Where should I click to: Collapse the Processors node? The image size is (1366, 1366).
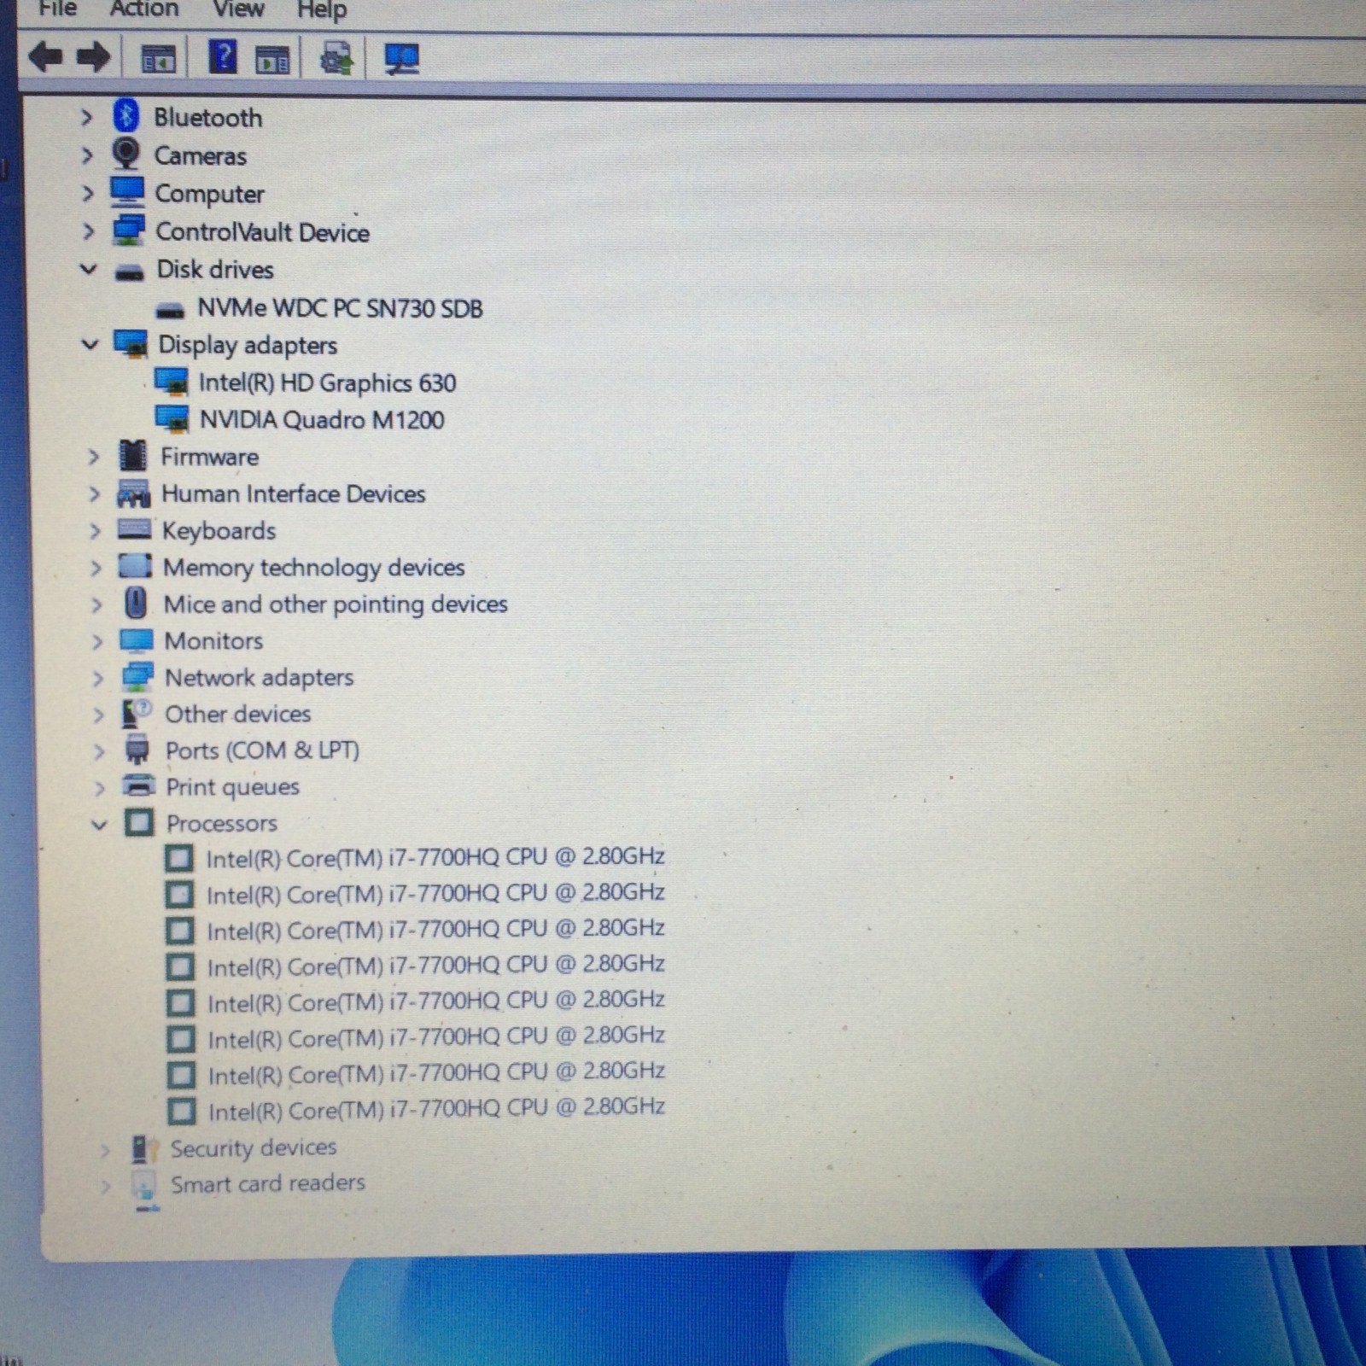coord(99,825)
